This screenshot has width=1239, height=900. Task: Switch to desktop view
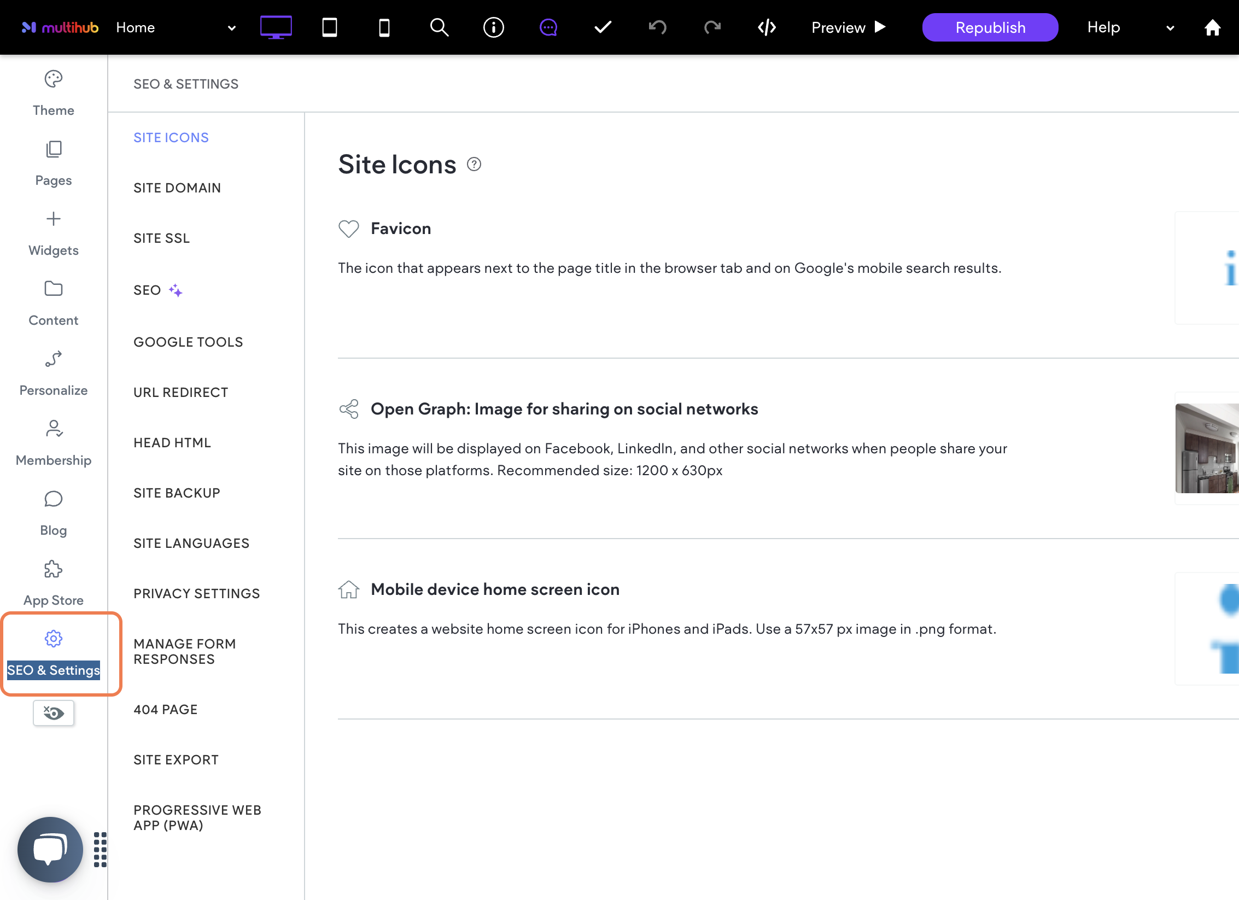click(276, 27)
